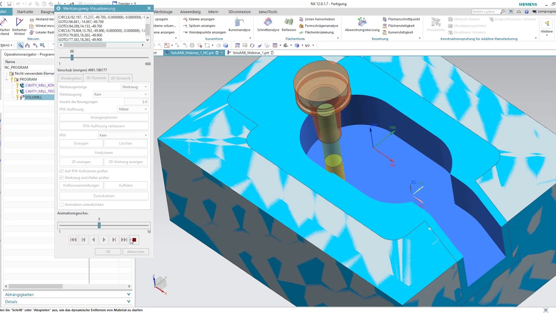
Task: Switch to VoluMill_Webinar_1.prt document tab
Action: pyautogui.click(x=251, y=53)
